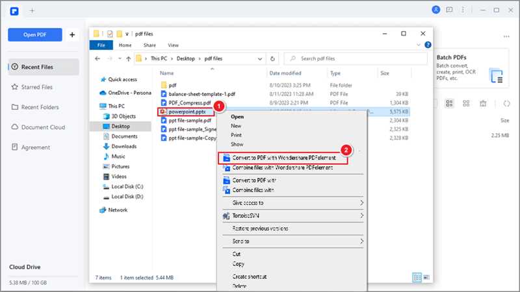Open the View ribbon tab

coord(173,45)
